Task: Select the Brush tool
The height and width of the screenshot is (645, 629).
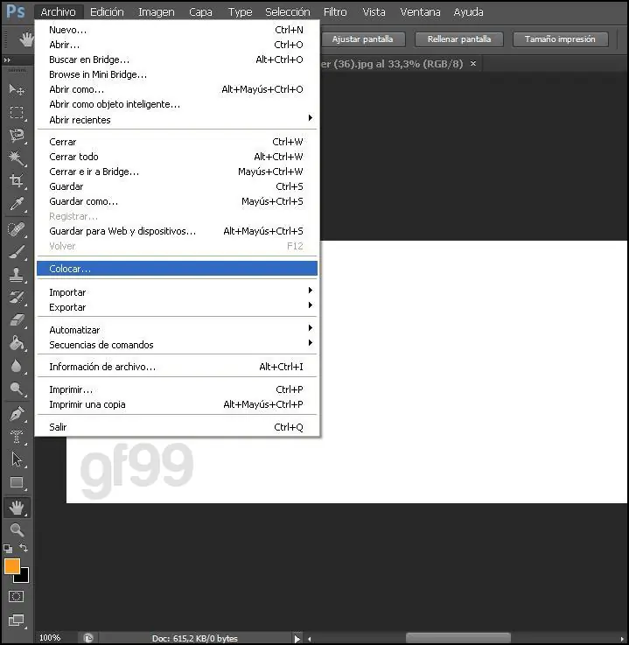Action: pos(17,252)
